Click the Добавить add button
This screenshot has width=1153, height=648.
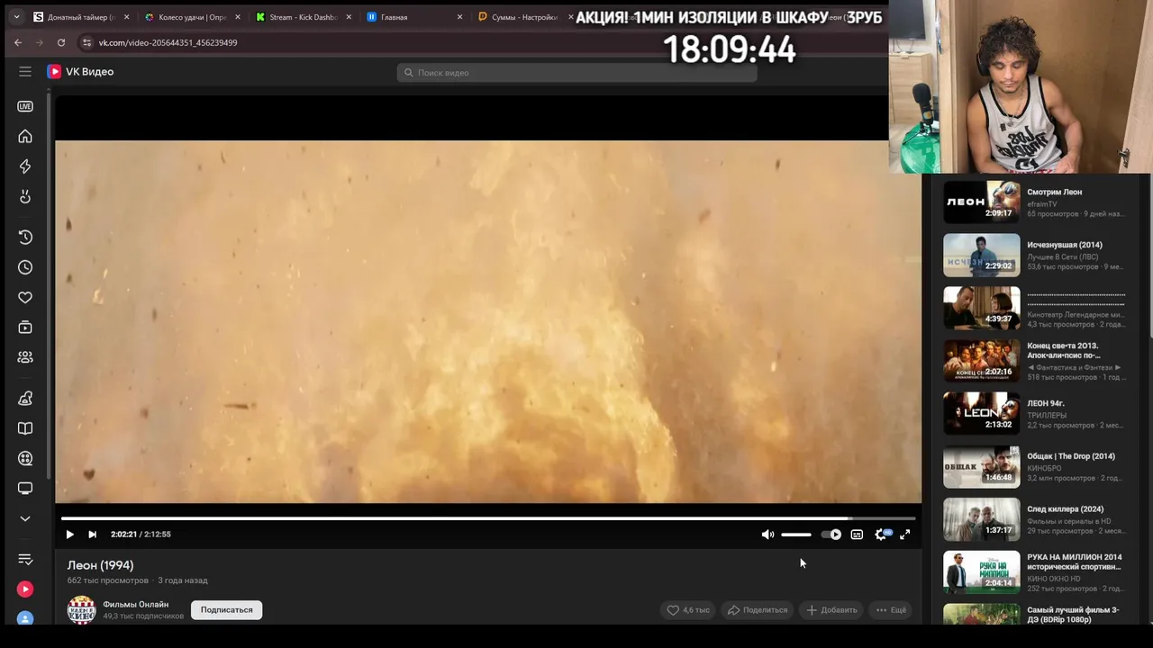point(831,610)
